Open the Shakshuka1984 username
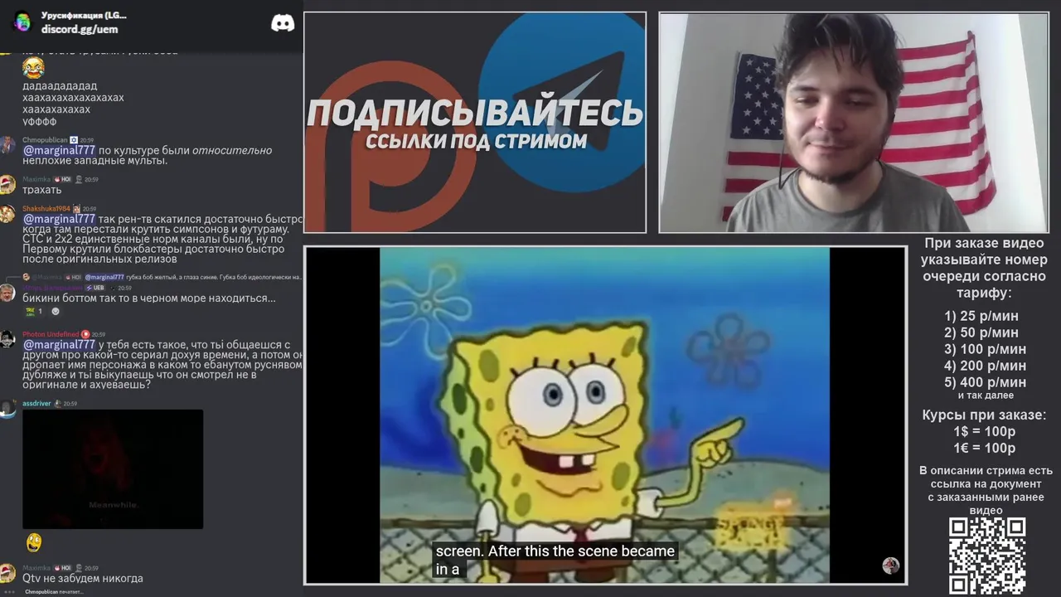 click(46, 209)
